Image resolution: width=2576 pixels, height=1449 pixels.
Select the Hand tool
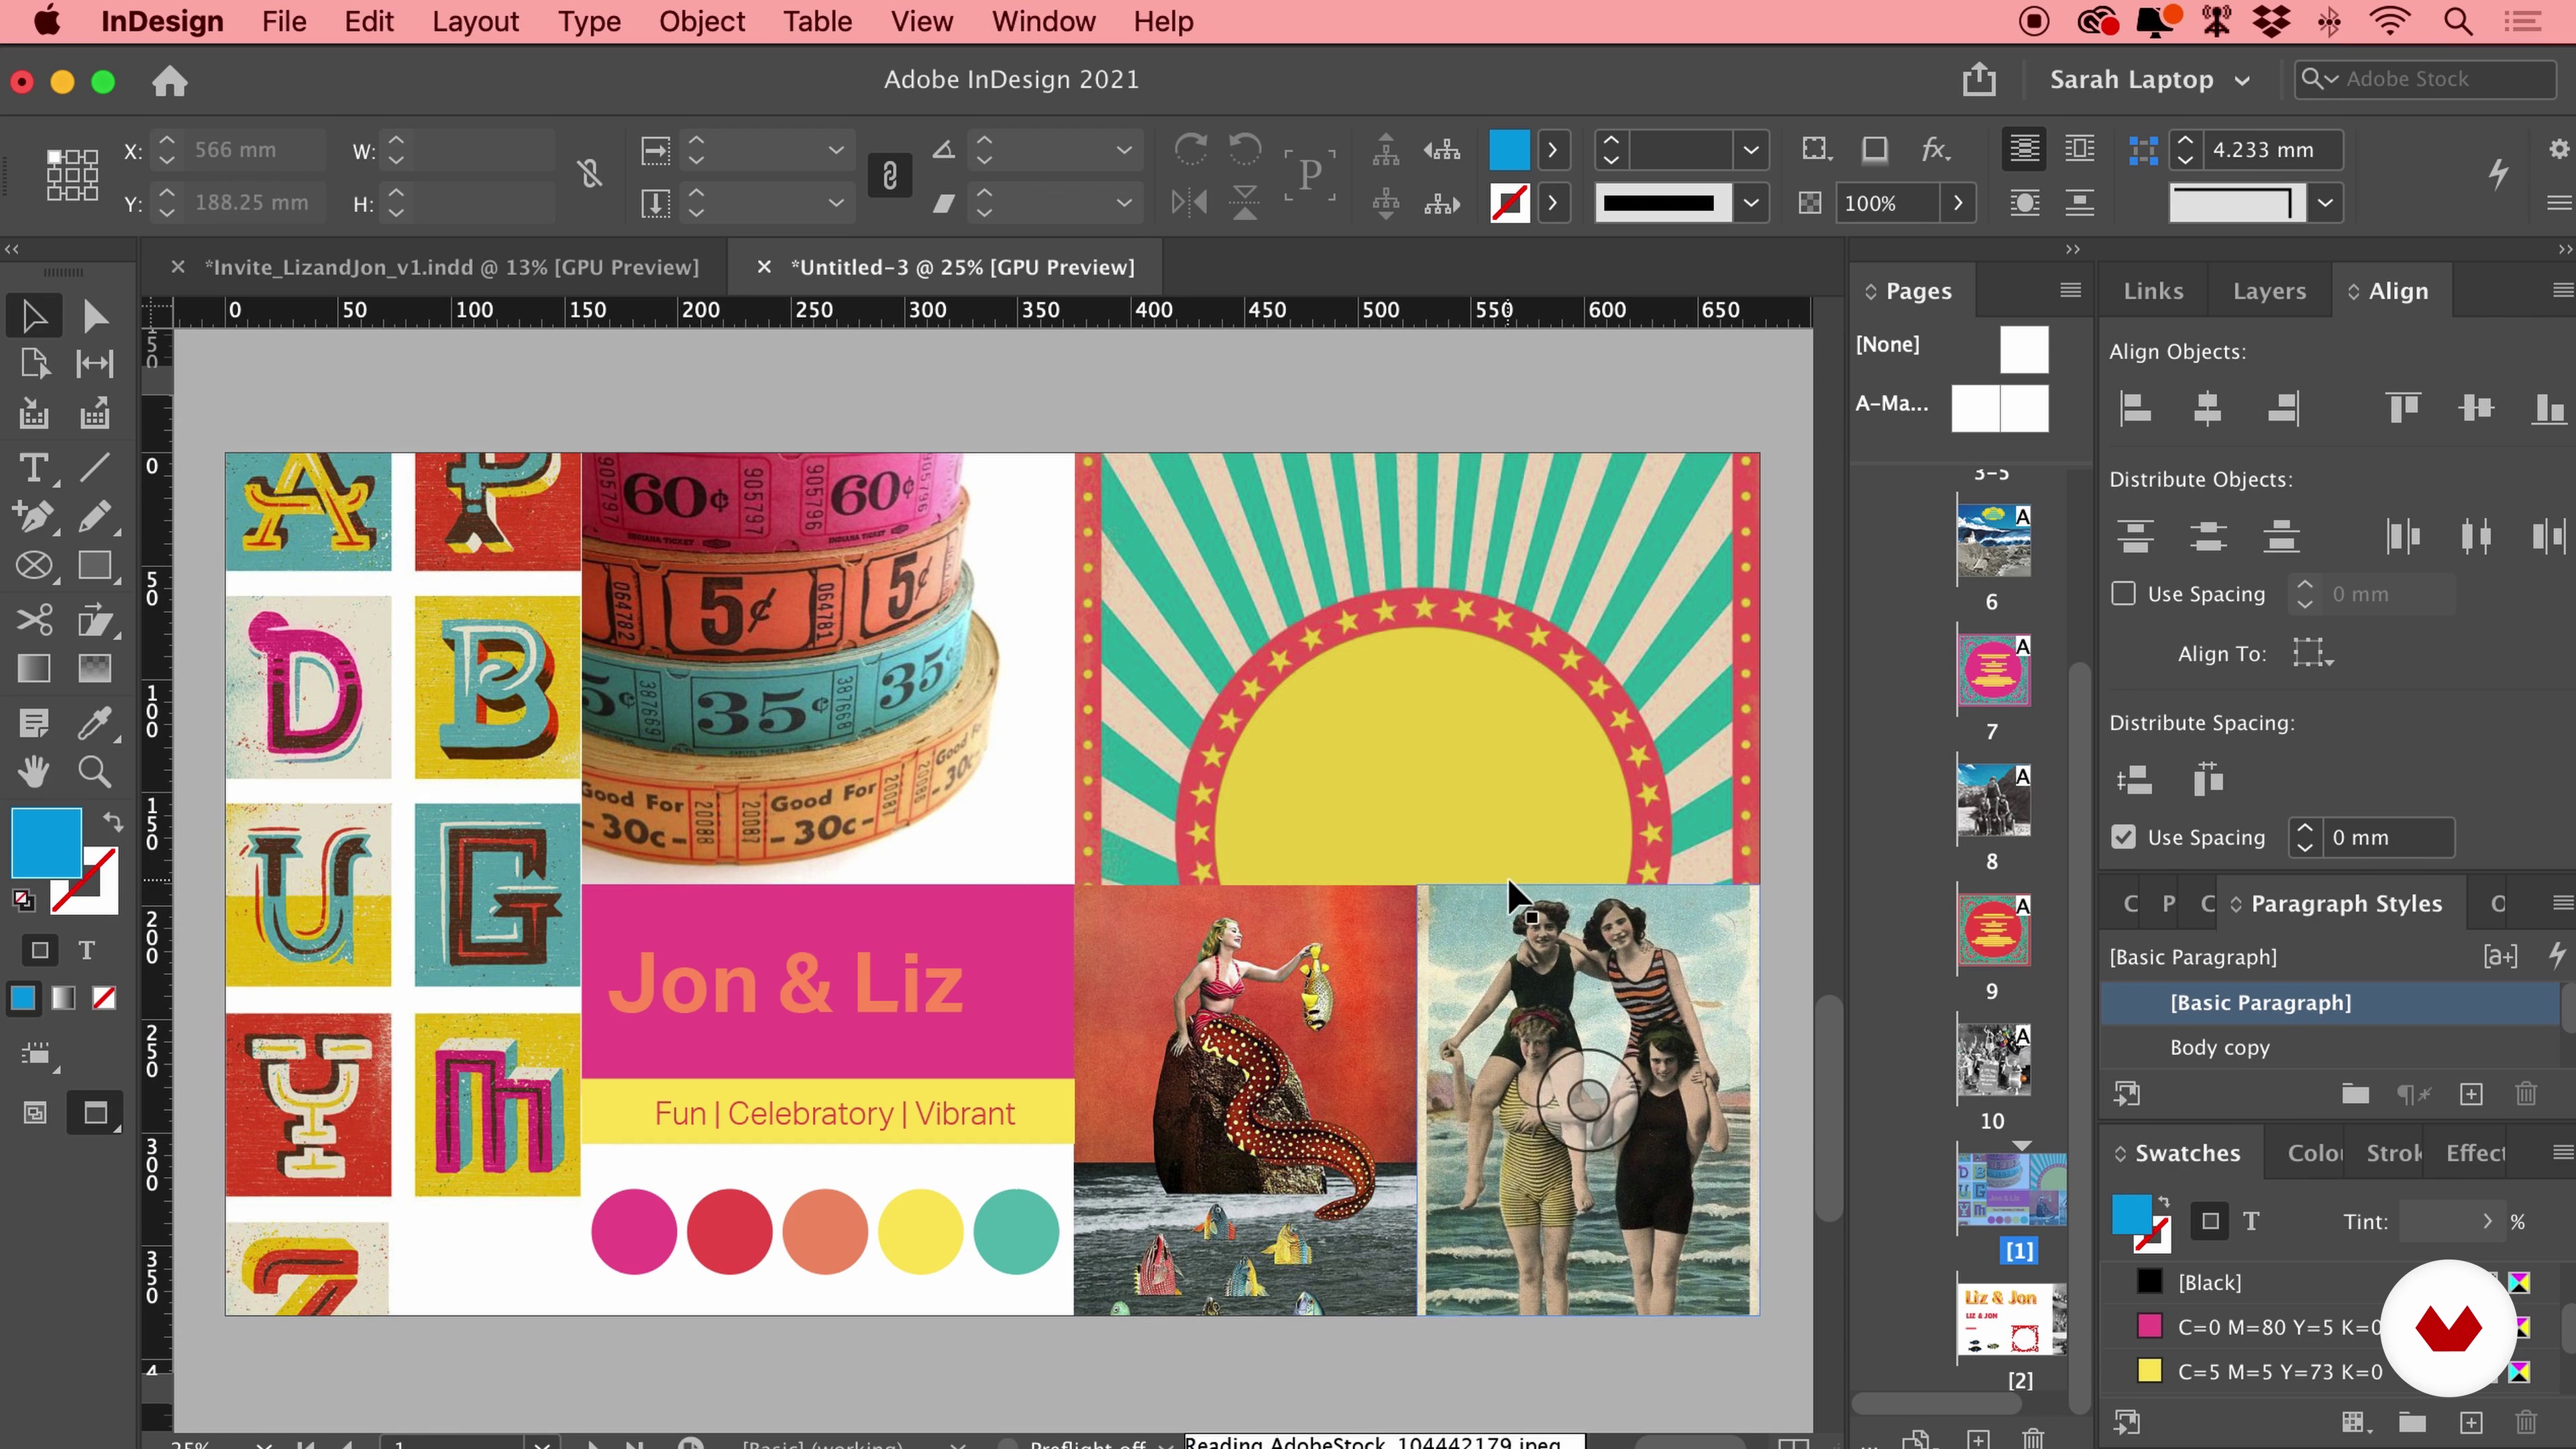[x=34, y=771]
